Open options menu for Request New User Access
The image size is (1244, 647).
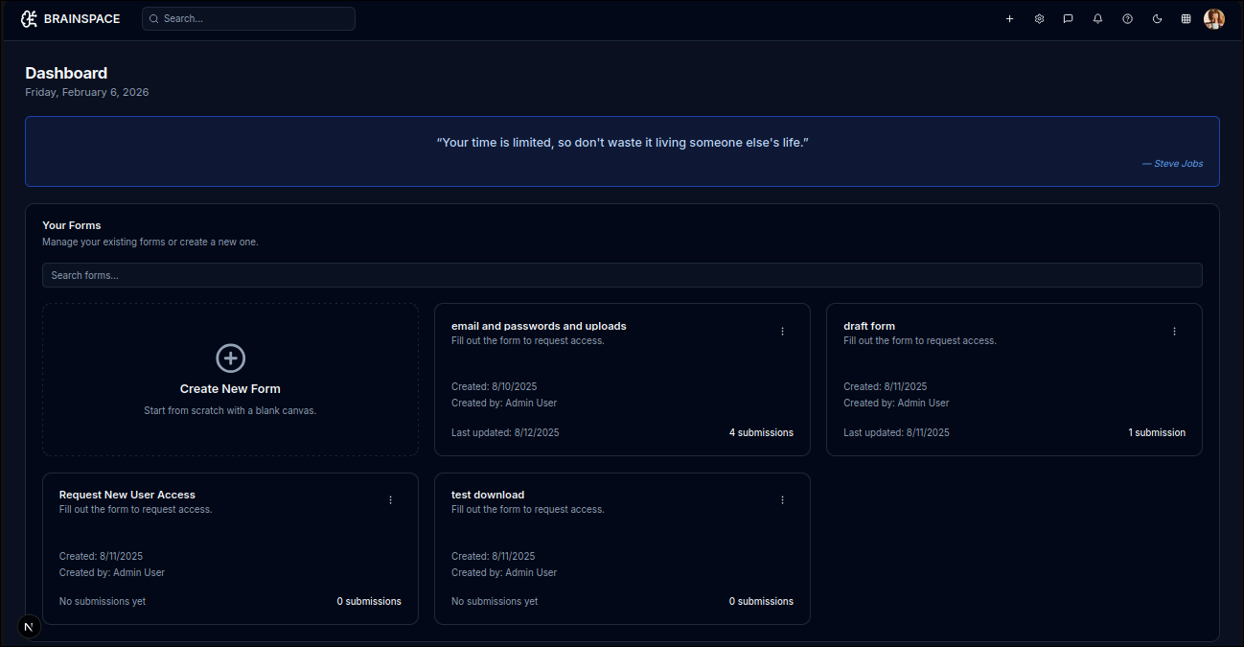[x=390, y=500]
